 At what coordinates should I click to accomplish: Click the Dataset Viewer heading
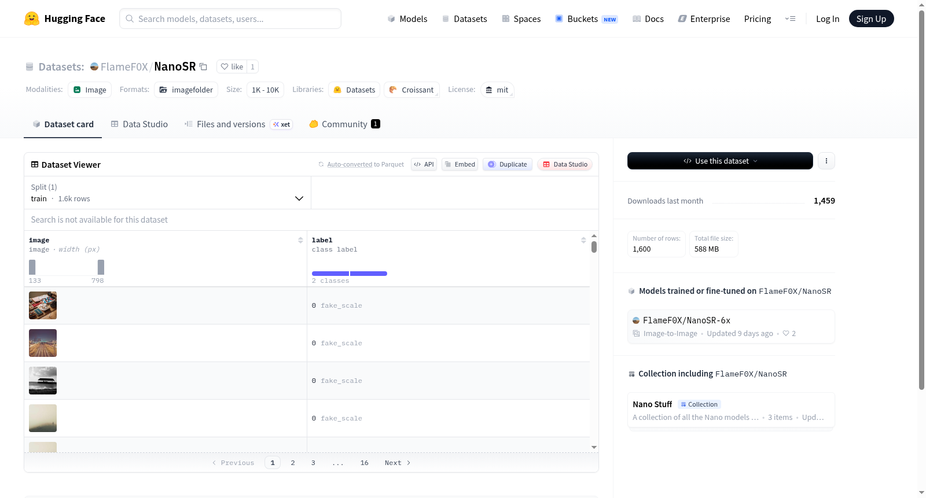(x=71, y=165)
